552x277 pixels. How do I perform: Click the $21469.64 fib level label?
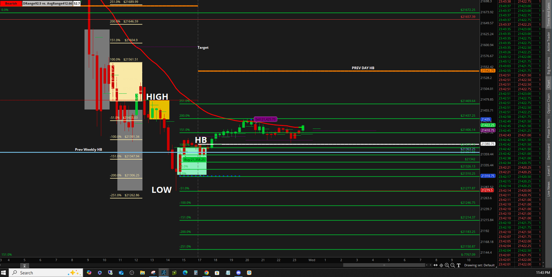(x=468, y=101)
